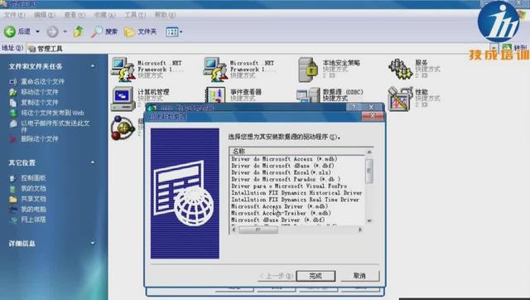The width and height of the screenshot is (530, 300).
Task: Select Microsoft dBase Driver (*.dbf)
Action: point(278,220)
